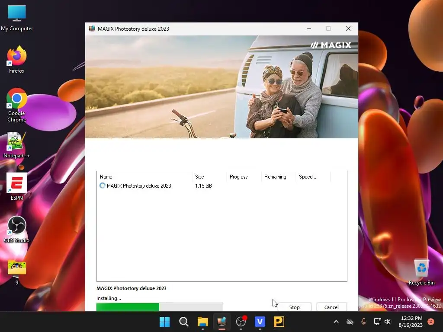Click the Progress column header
The width and height of the screenshot is (443, 332).
pyautogui.click(x=244, y=177)
